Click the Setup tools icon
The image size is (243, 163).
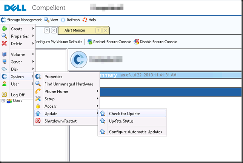(x=38, y=99)
